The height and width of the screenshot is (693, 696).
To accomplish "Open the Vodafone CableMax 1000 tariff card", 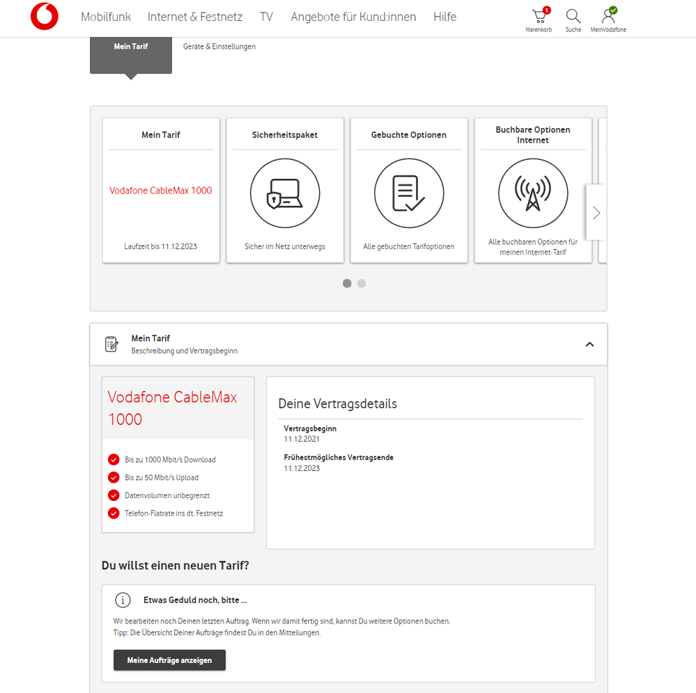I will (161, 190).
